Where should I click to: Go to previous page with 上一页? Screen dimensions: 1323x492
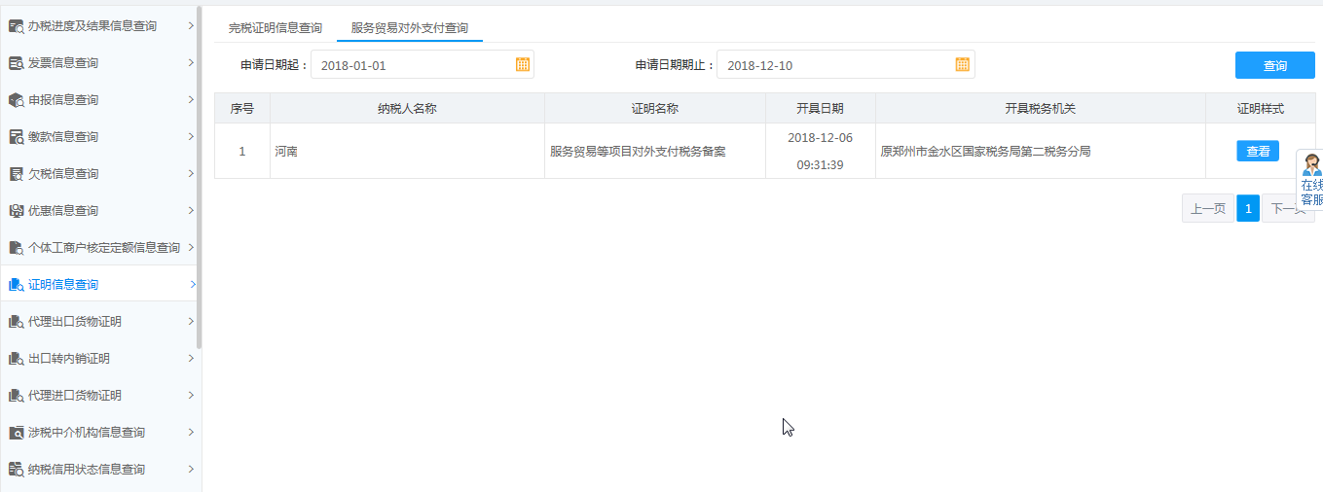click(1208, 209)
